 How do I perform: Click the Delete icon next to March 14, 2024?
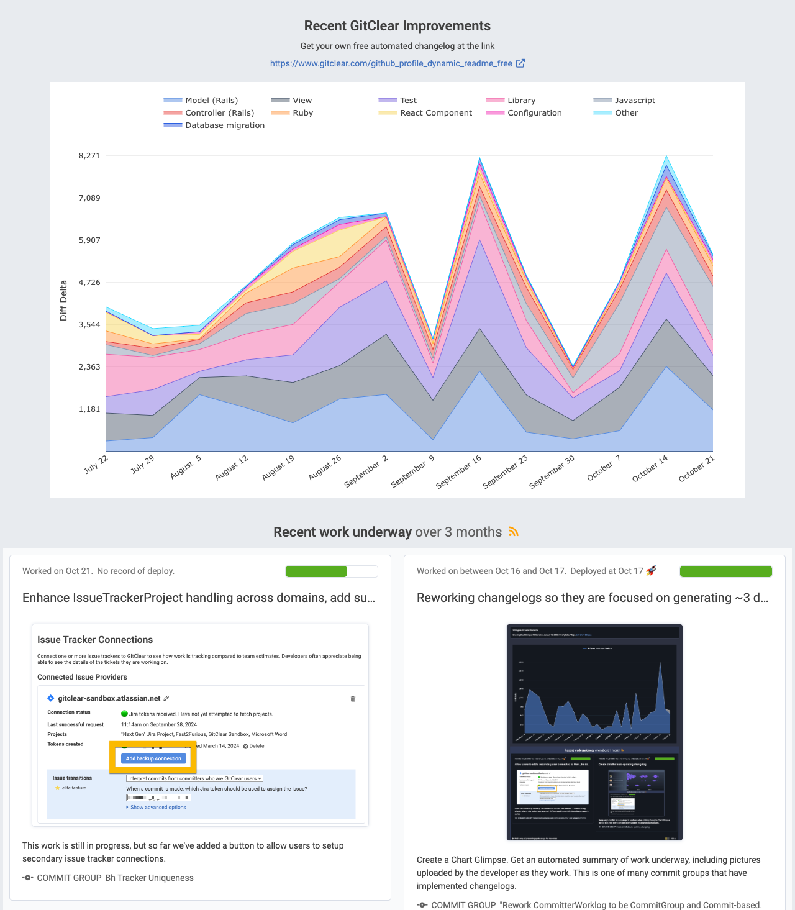point(246,746)
